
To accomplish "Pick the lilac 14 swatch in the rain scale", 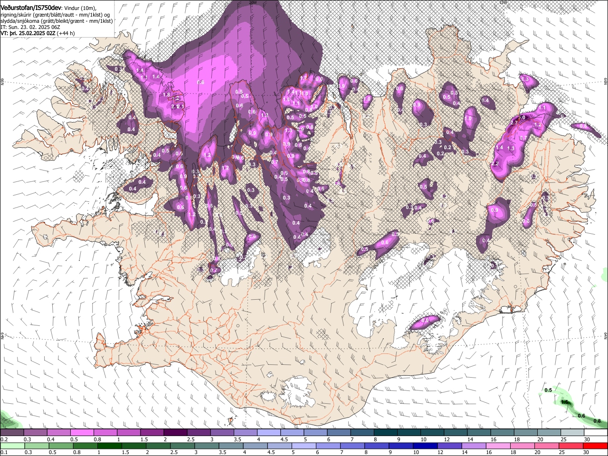I will tap(474, 446).
